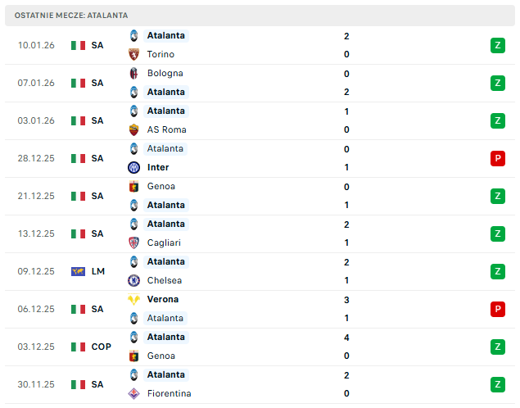Viewport: 520px width, 408px height.
Task: Open the Chelsea team link
Action: point(164,280)
